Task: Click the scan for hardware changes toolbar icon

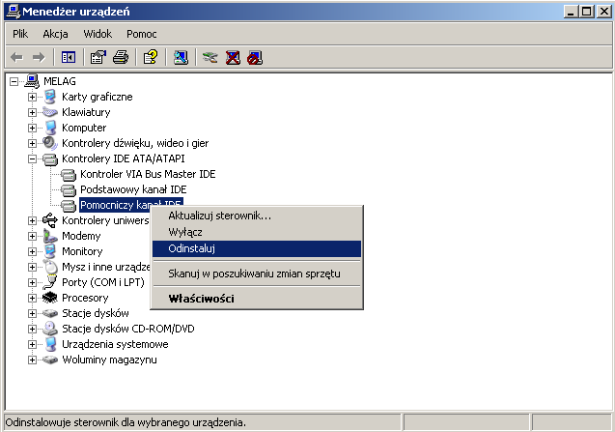Action: [181, 58]
